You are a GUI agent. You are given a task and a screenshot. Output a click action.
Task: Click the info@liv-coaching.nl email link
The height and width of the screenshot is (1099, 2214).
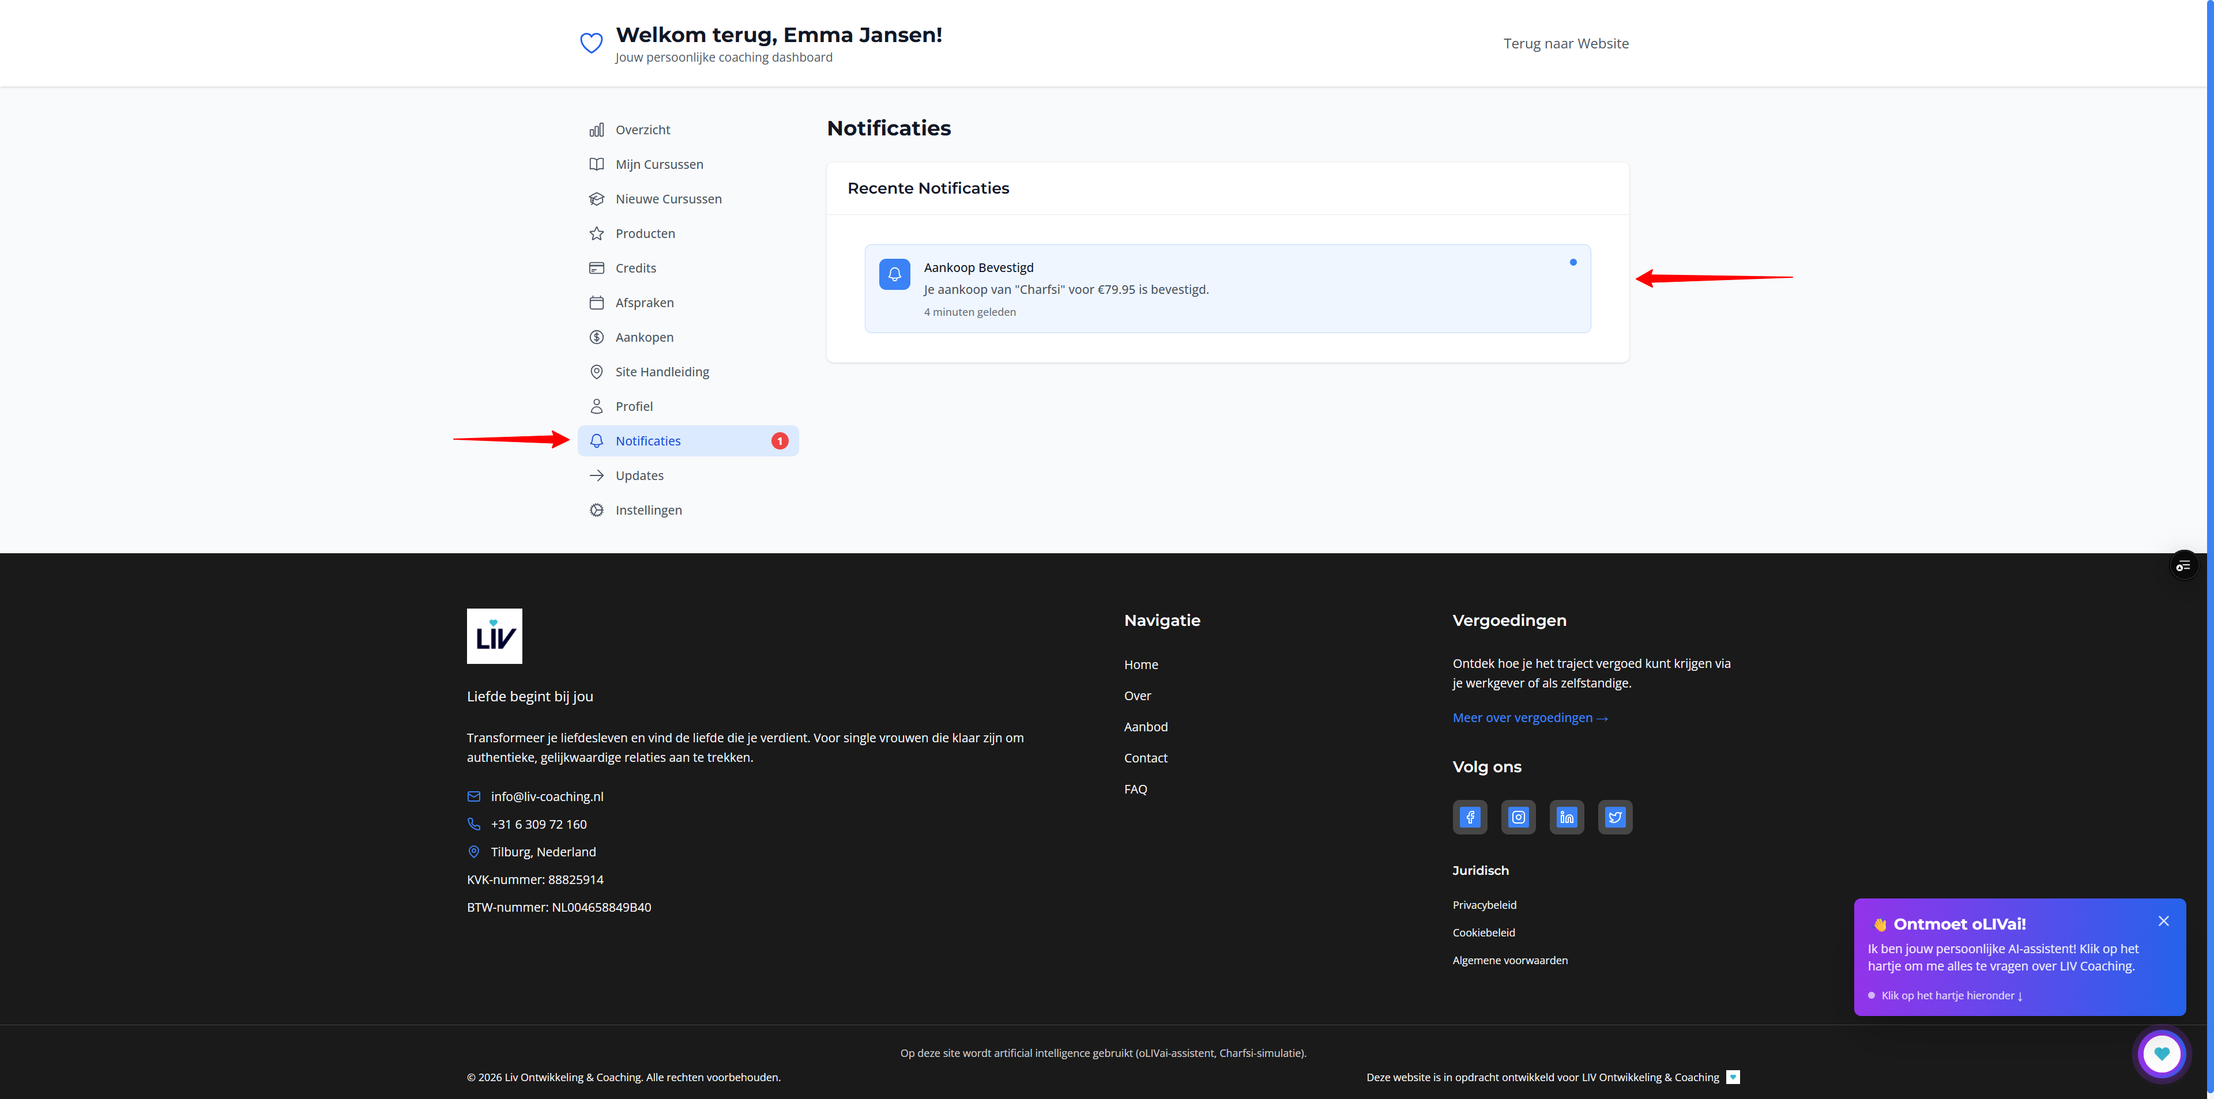pos(547,796)
